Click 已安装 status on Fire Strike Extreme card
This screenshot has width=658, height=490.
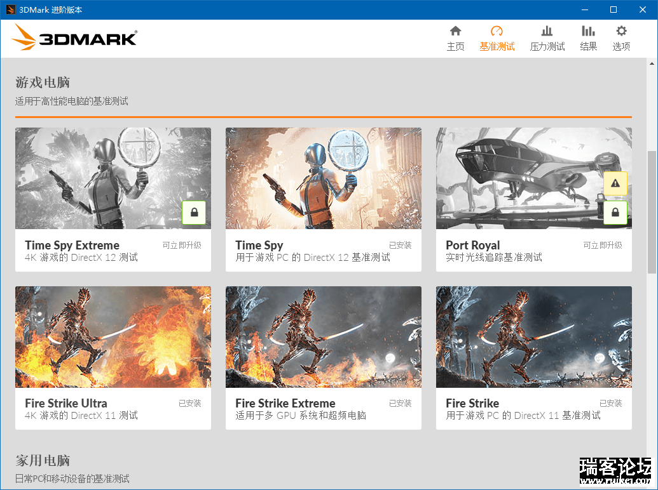(x=401, y=403)
